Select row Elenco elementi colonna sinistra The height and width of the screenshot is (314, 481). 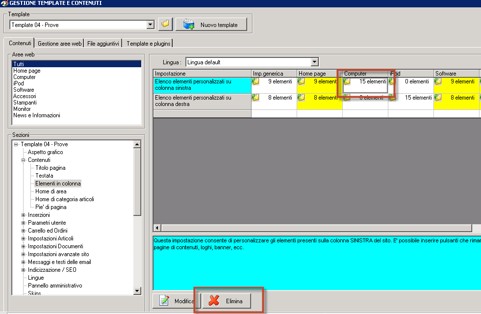pyautogui.click(x=202, y=85)
